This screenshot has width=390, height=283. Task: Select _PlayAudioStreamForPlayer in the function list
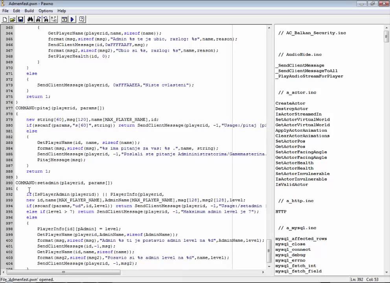[309, 76]
